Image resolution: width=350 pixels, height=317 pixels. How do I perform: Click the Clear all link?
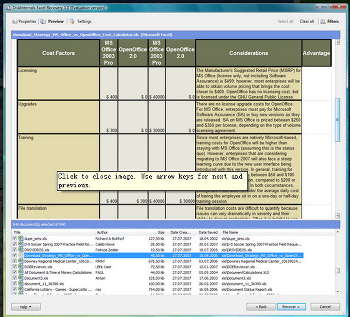306,22
